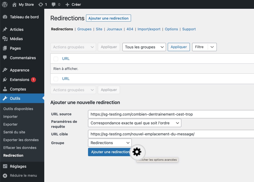This screenshot has width=254, height=182.
Task: Open the updates refresh icon
Action: 41,5
